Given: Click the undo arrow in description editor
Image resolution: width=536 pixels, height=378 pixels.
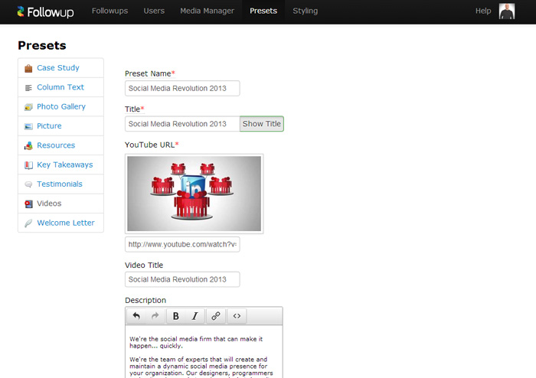Looking at the screenshot, I should (136, 316).
